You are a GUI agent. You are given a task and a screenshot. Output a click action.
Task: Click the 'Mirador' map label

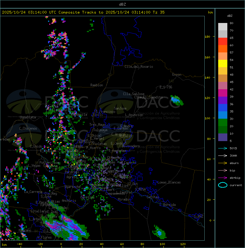click(x=124, y=199)
